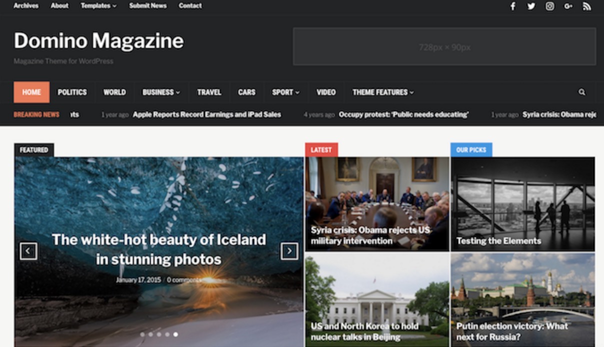Viewport: 604px width, 347px height.
Task: Advance to next featured slide arrow
Action: [289, 251]
